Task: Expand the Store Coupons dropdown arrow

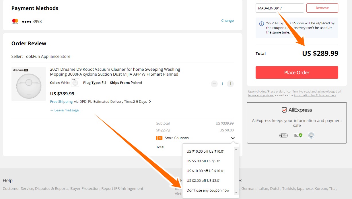Action: (233, 138)
